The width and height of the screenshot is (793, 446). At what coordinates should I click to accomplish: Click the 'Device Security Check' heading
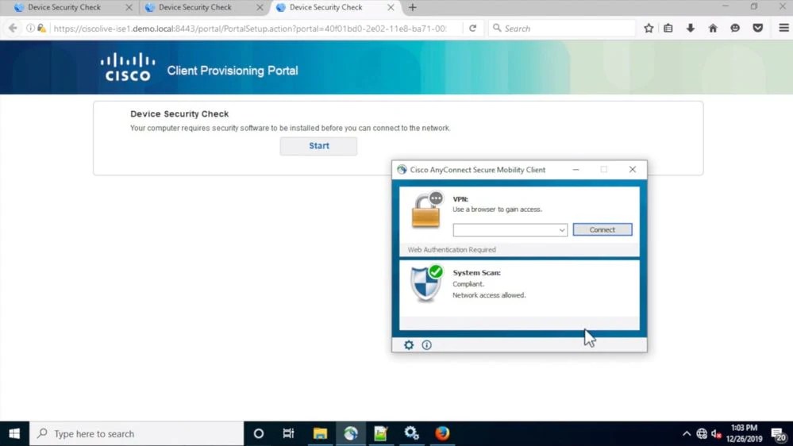click(x=179, y=113)
